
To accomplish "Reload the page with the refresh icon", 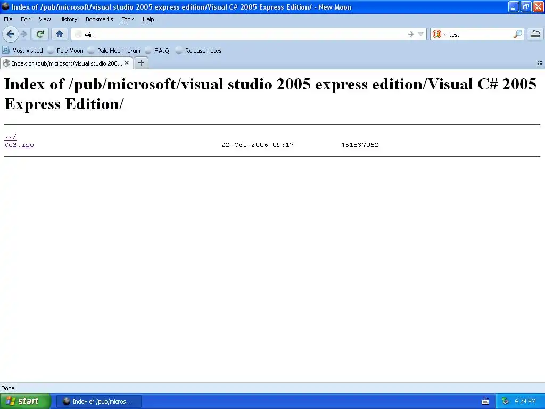I will pos(40,34).
